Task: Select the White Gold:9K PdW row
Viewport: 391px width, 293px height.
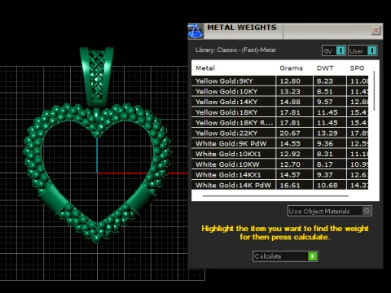Action: tap(280, 143)
